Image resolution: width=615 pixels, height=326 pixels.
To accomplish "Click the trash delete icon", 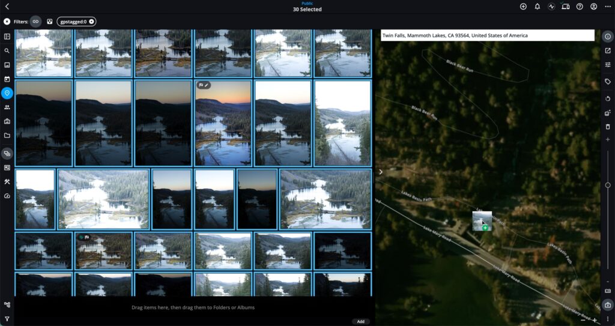I will [608, 127].
